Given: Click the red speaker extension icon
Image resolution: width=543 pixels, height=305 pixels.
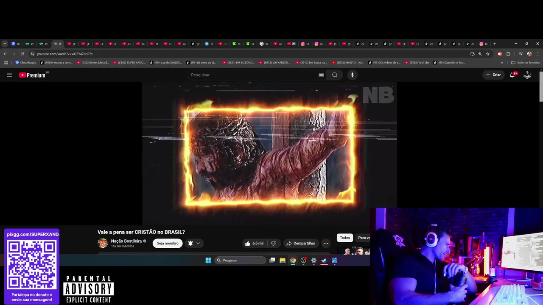Looking at the screenshot, I should tap(499, 54).
